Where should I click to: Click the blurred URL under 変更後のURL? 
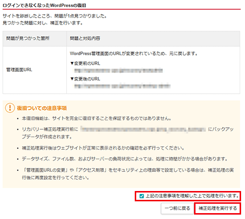tap(122, 86)
